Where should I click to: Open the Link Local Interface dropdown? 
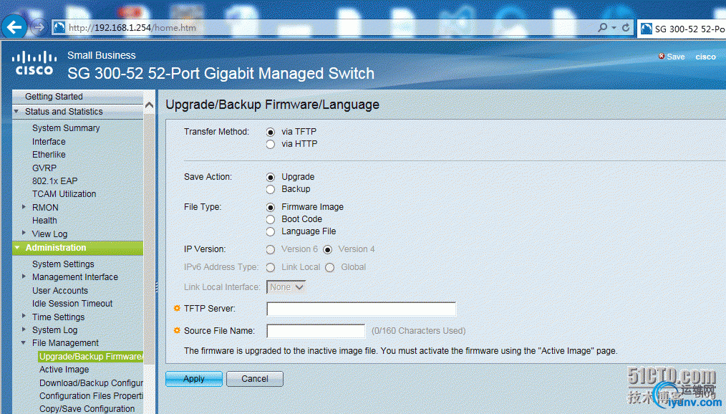(286, 287)
